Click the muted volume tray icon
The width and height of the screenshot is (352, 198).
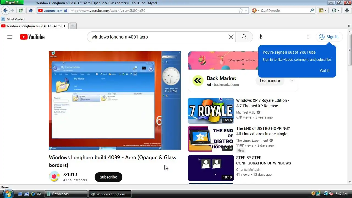(331, 194)
